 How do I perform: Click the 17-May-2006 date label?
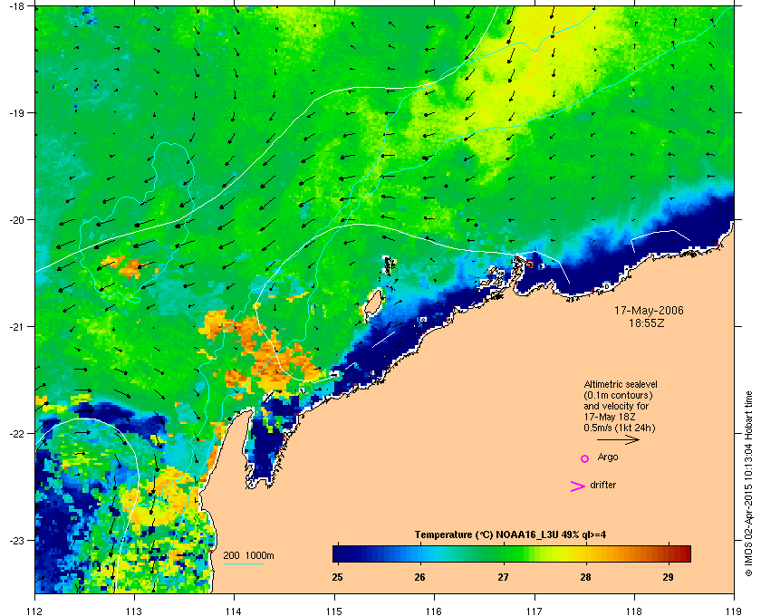649,311
